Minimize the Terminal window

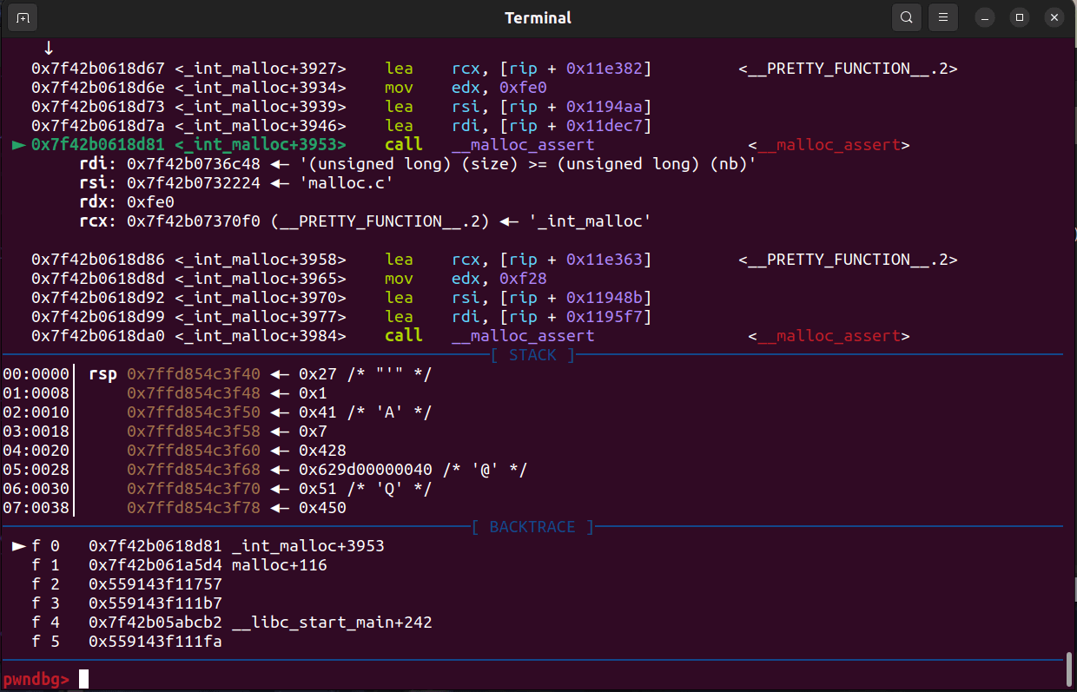click(984, 17)
